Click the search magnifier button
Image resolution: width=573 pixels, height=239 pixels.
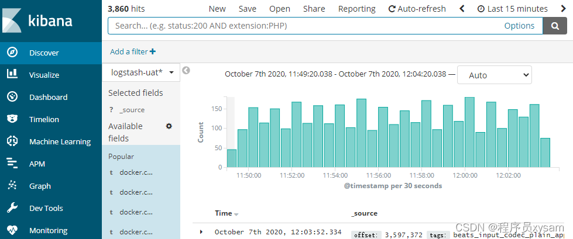[555, 26]
